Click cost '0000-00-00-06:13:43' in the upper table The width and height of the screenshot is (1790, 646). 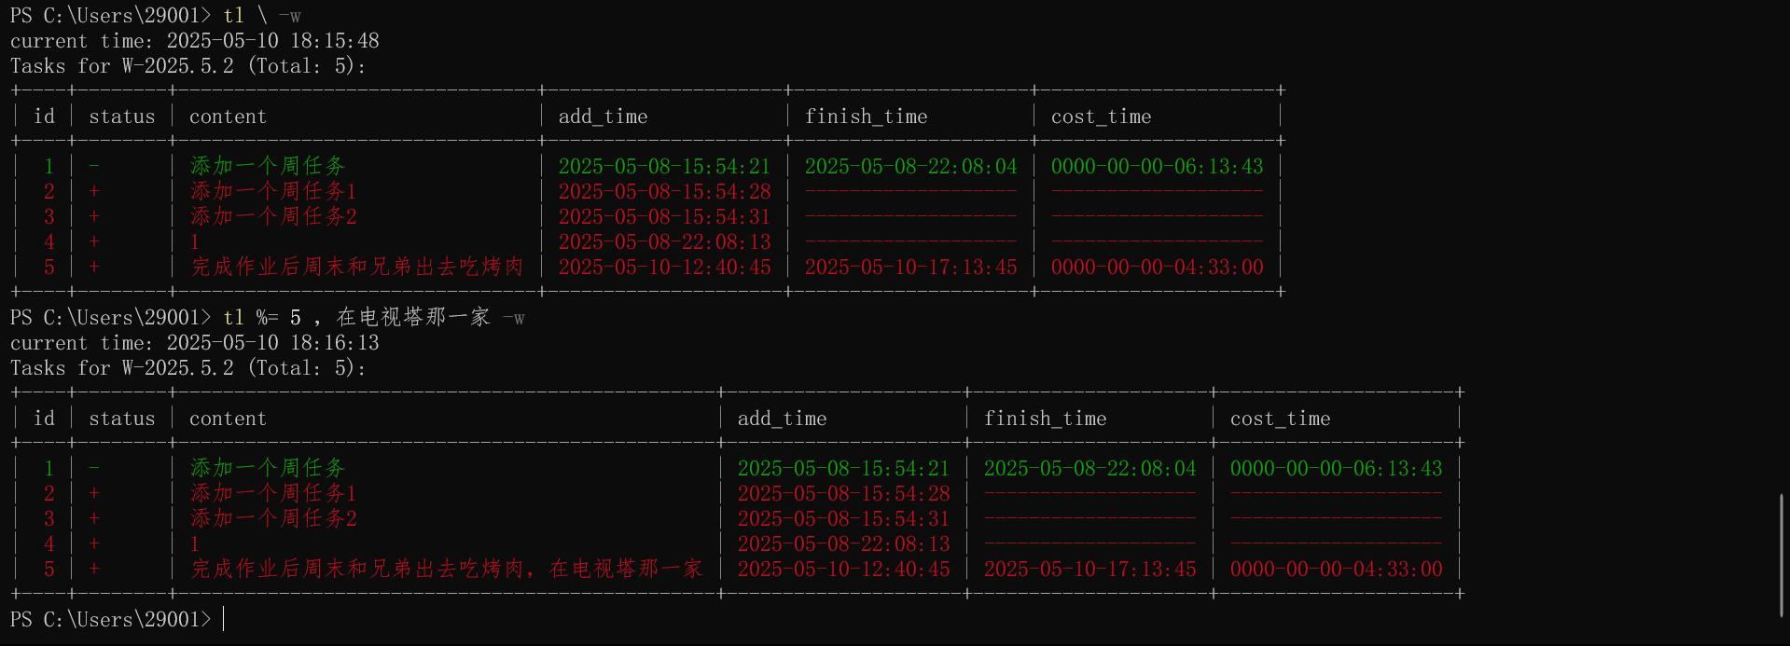point(1157,166)
